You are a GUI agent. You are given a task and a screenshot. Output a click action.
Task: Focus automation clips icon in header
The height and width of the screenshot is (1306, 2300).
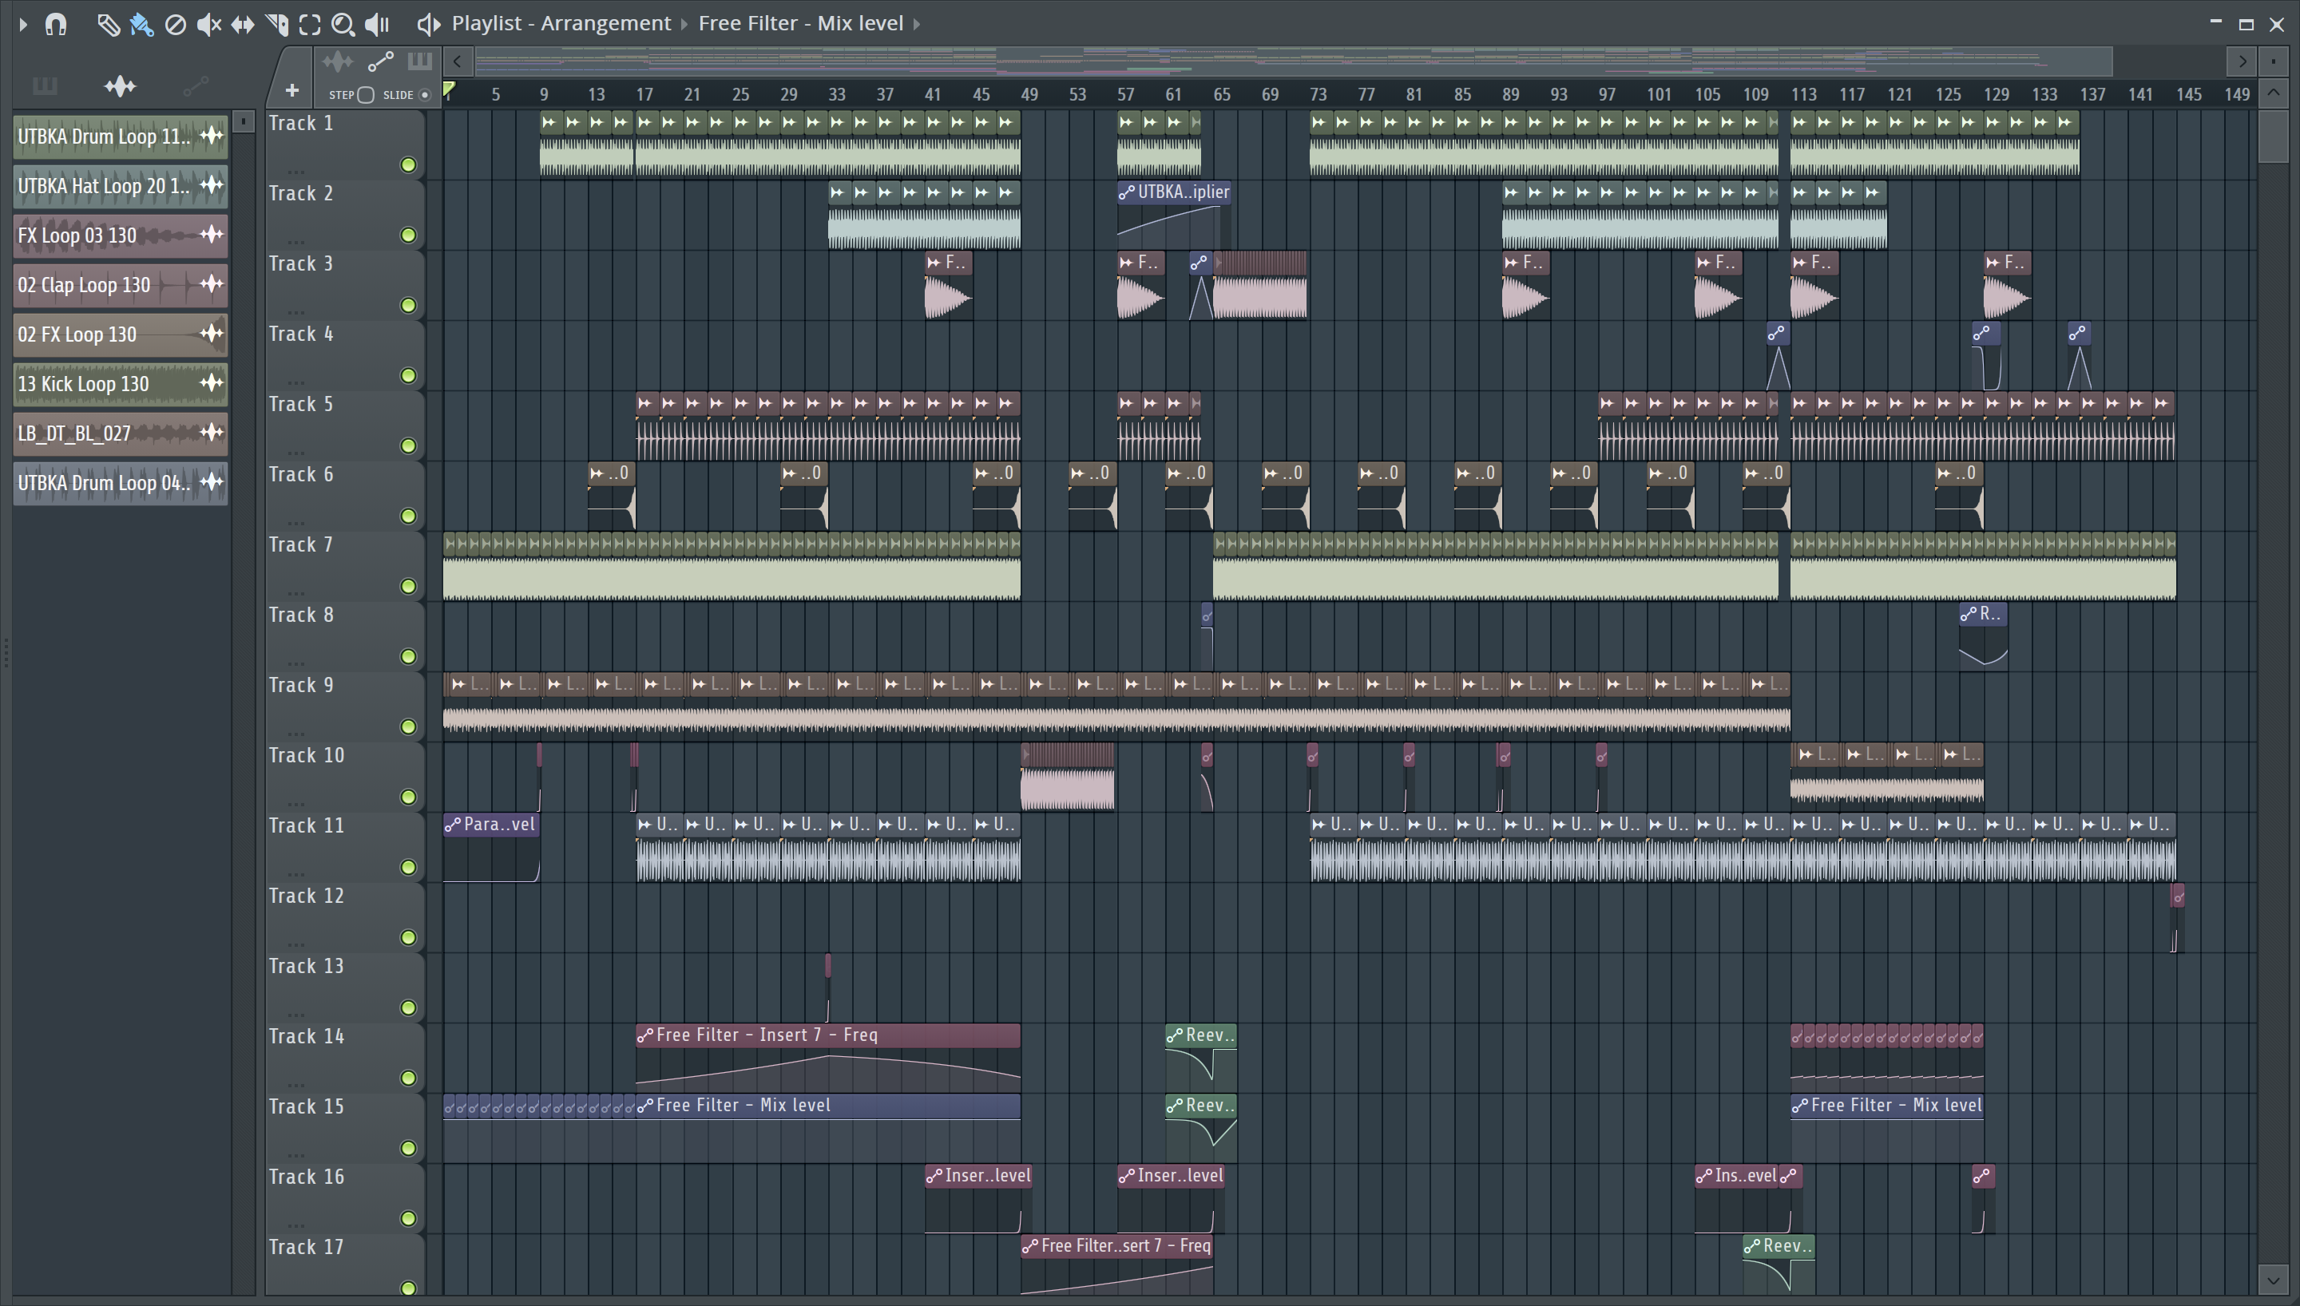point(380,61)
